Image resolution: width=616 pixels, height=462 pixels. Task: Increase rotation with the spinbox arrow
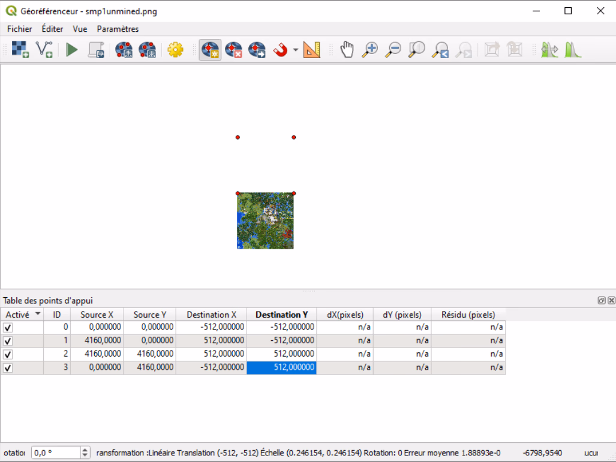85,450
